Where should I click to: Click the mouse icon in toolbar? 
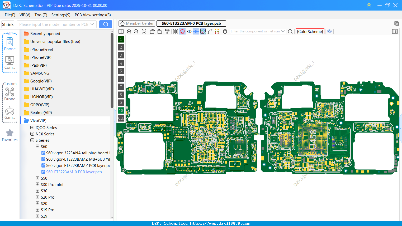click(225, 31)
